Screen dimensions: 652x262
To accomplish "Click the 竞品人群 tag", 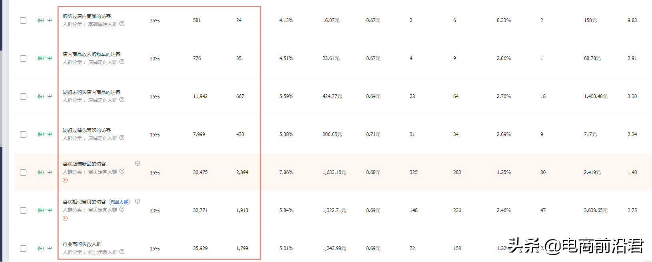I will [x=119, y=202].
